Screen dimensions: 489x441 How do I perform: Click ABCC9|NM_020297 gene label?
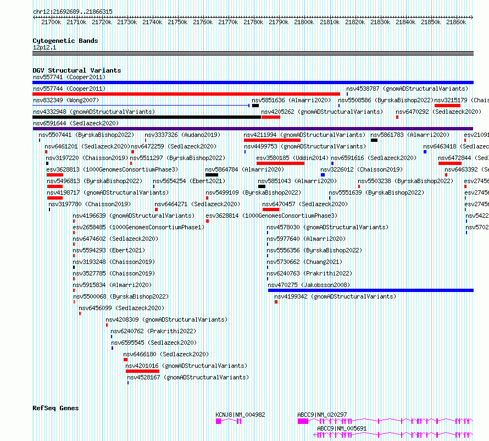[322, 415]
